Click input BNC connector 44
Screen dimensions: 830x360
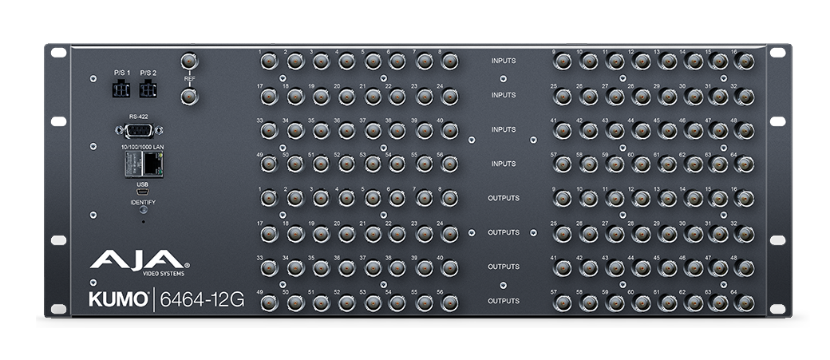pyautogui.click(x=641, y=130)
